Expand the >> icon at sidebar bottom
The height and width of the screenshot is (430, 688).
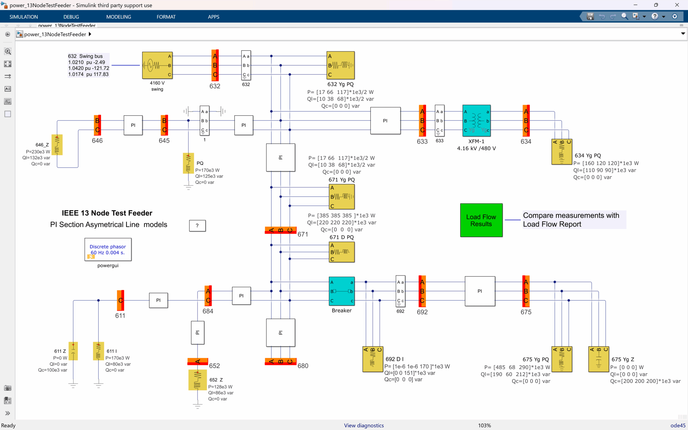(8, 413)
